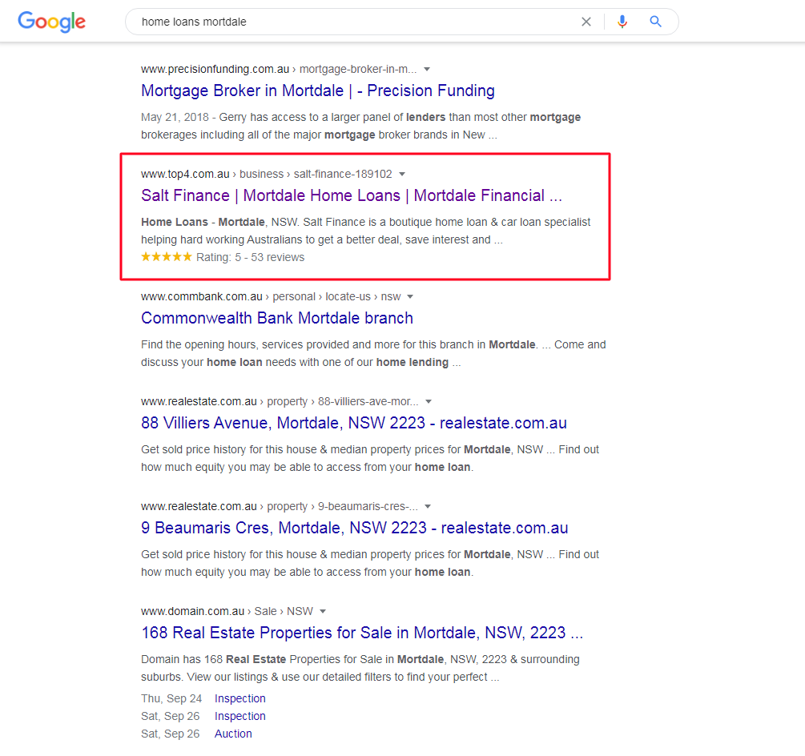The height and width of the screenshot is (756, 805).
Task: Open 168 Real Estate Properties for Sale result
Action: tap(361, 633)
